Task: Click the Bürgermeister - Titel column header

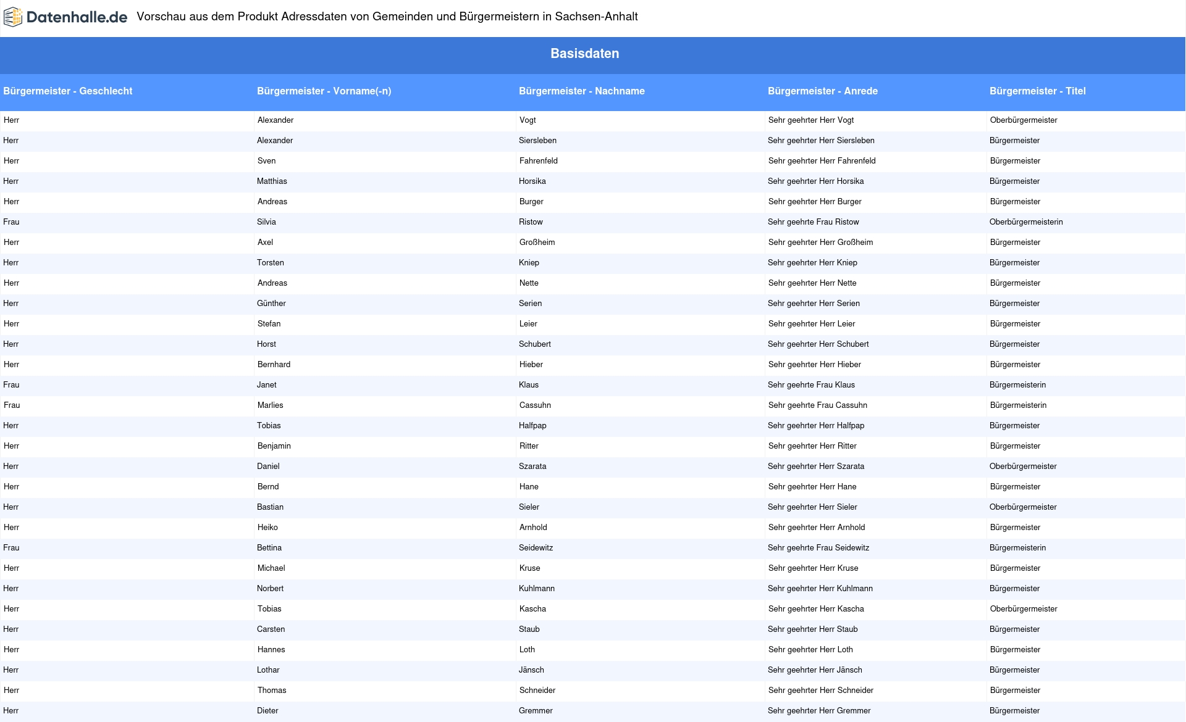Action: [1037, 91]
